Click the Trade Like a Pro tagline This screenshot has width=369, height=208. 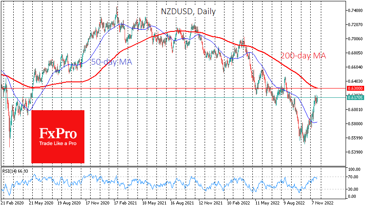(x=57, y=144)
